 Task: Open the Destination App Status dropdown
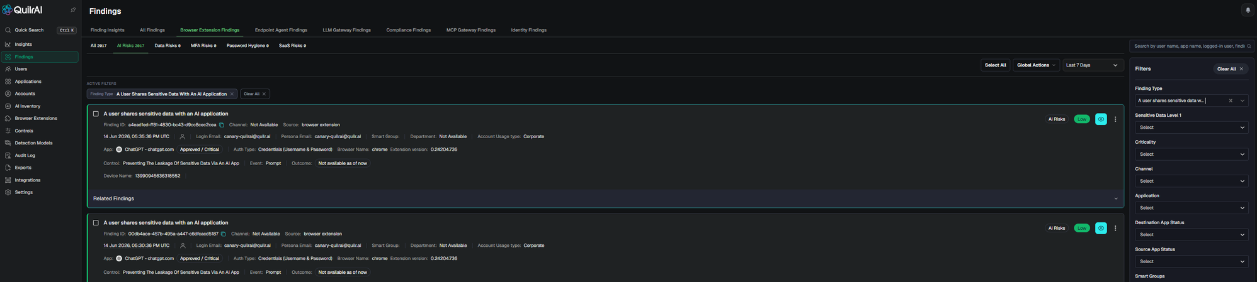pyautogui.click(x=1192, y=235)
